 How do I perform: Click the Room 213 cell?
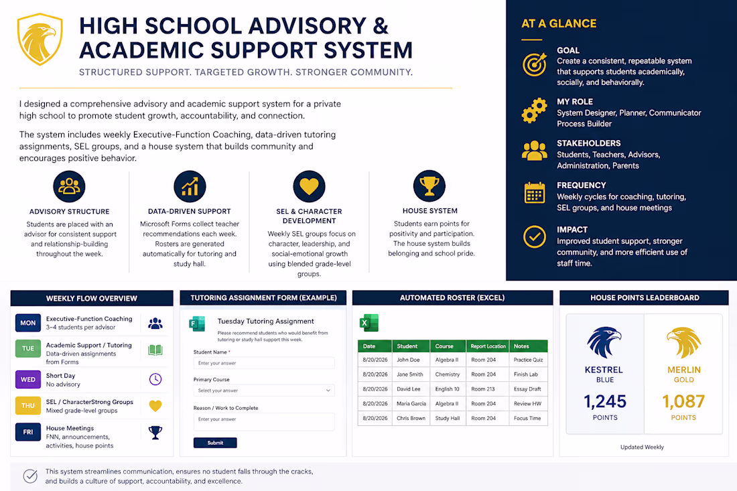pyautogui.click(x=487, y=389)
